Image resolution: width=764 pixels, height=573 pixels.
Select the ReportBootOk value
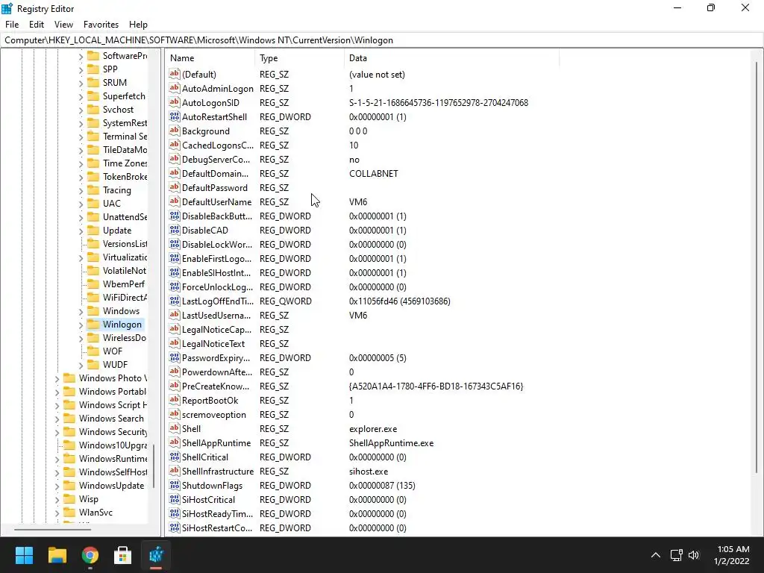(x=210, y=401)
